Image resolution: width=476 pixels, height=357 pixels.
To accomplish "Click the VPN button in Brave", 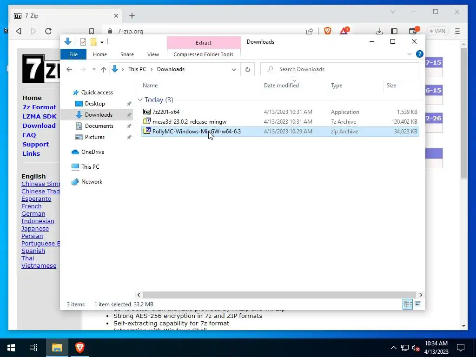I will 437,31.
